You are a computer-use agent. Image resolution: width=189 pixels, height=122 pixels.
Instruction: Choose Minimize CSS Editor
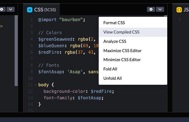tap(133, 60)
